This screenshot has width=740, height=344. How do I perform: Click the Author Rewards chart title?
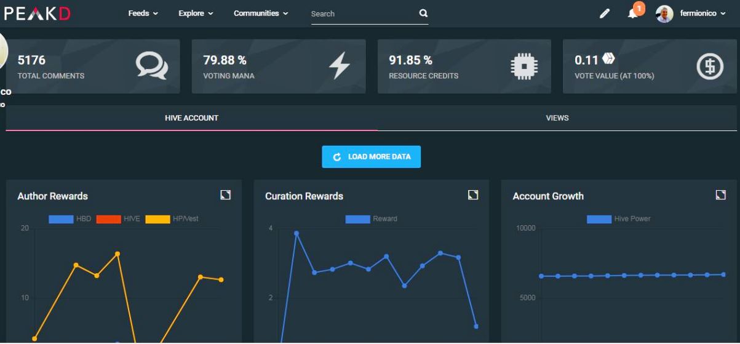pos(52,196)
